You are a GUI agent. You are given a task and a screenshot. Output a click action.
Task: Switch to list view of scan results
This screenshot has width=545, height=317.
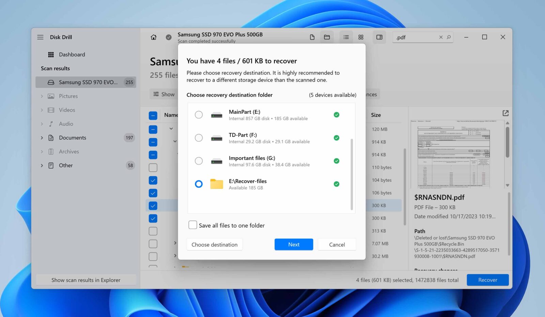(x=346, y=37)
